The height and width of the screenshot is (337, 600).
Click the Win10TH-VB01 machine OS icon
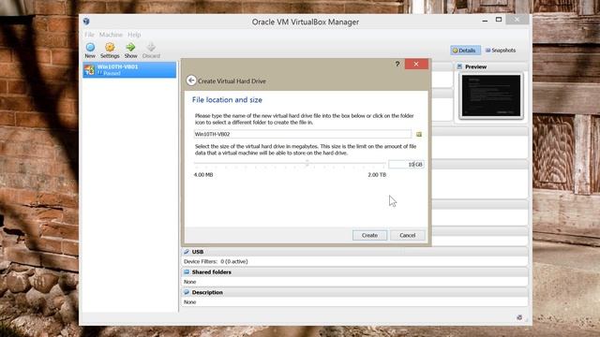[90, 70]
